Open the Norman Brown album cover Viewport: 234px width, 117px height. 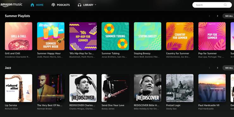coord(51,88)
